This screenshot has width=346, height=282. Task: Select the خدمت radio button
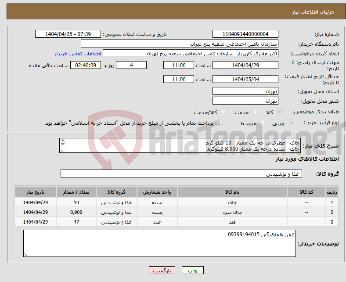[255, 112]
